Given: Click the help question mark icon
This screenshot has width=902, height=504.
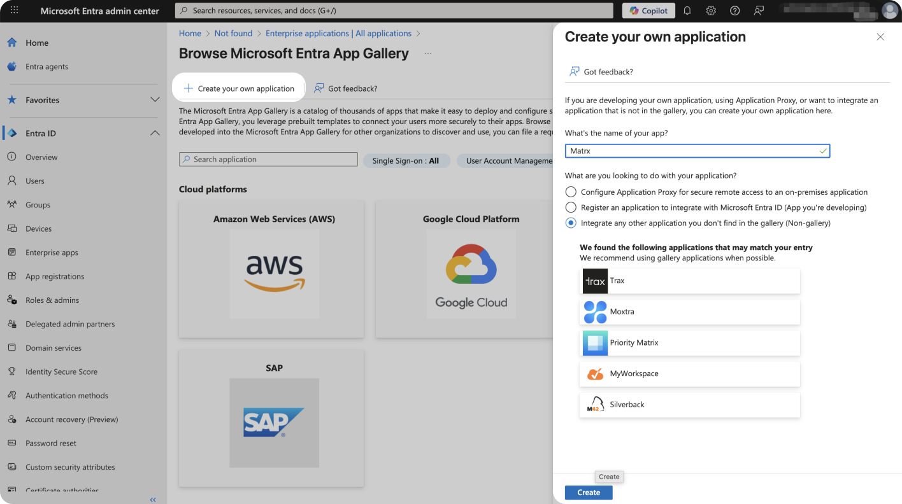Looking at the screenshot, I should tap(734, 11).
